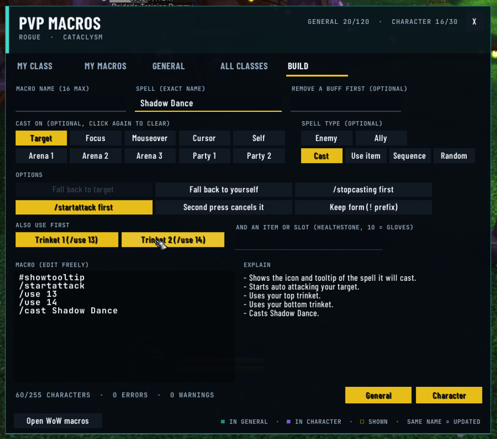Screen dimensions: 497x439
Task: Select Arena 3 as cast target
Action: coord(150,156)
